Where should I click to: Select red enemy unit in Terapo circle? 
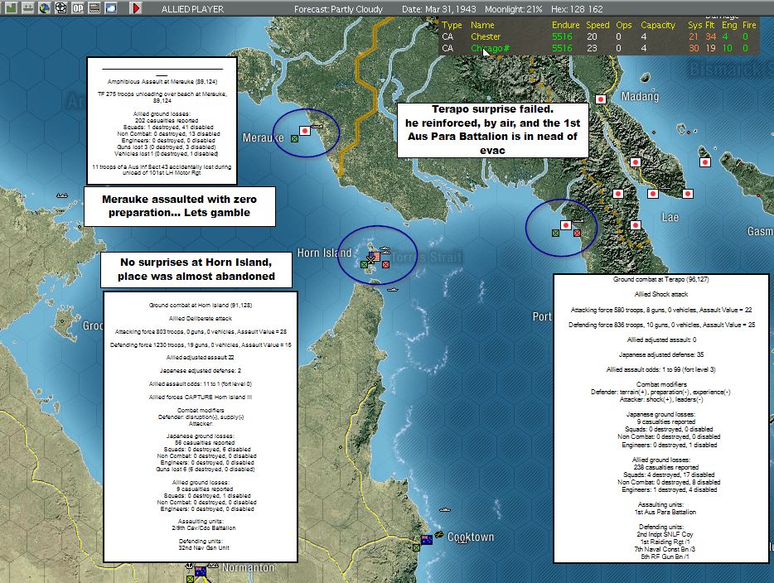coord(577,233)
